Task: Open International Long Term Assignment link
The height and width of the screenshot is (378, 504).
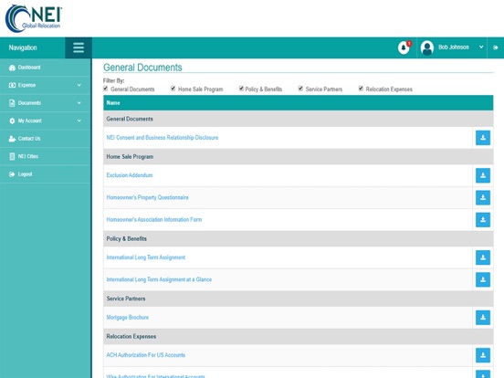Action: coord(145,257)
